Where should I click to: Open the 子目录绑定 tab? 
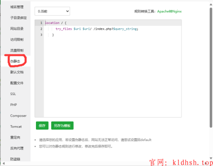(x=18, y=18)
